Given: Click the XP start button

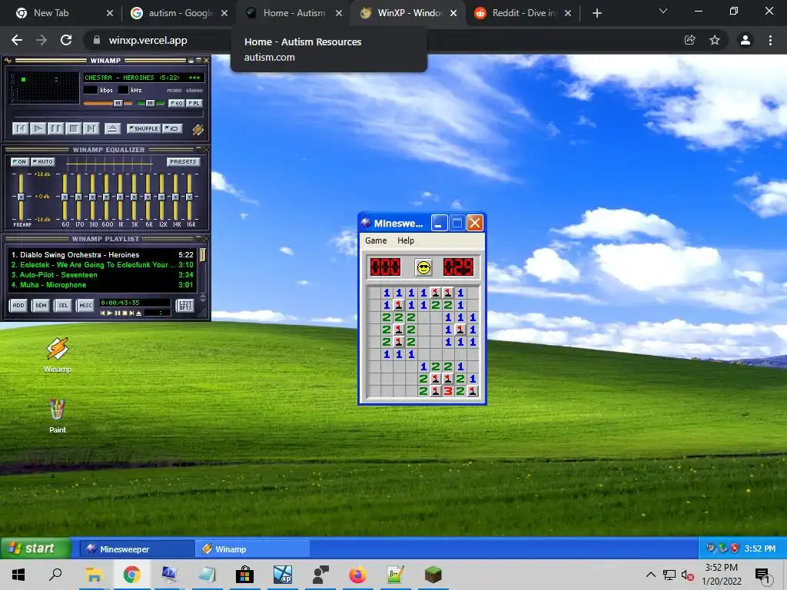Looking at the screenshot, I should pos(35,549).
